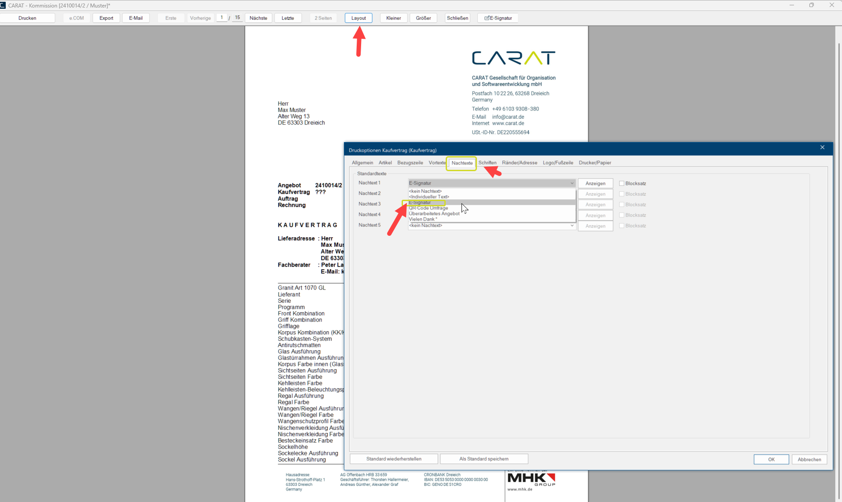Click the CARAT app icon in title bar

pyautogui.click(x=3, y=5)
